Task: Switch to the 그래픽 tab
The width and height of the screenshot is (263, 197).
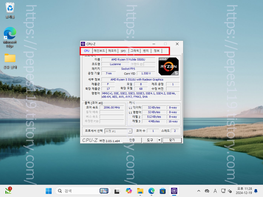Action: (135, 51)
